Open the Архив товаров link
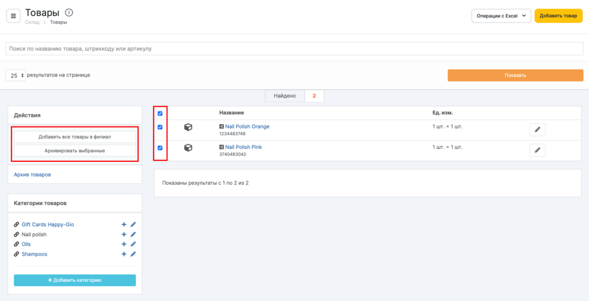The height and width of the screenshot is (301, 589). pos(36,174)
